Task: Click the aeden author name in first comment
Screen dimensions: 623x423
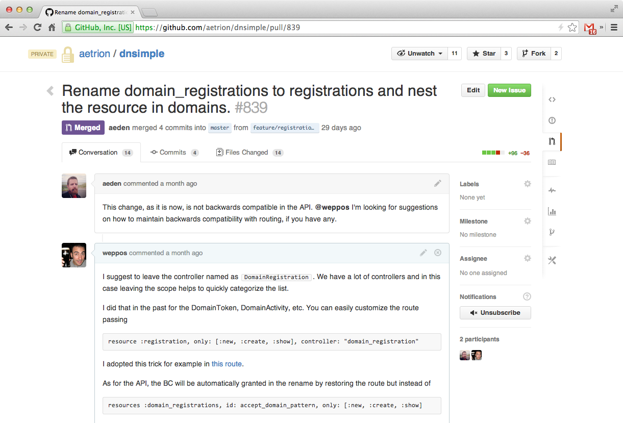Action: 112,183
